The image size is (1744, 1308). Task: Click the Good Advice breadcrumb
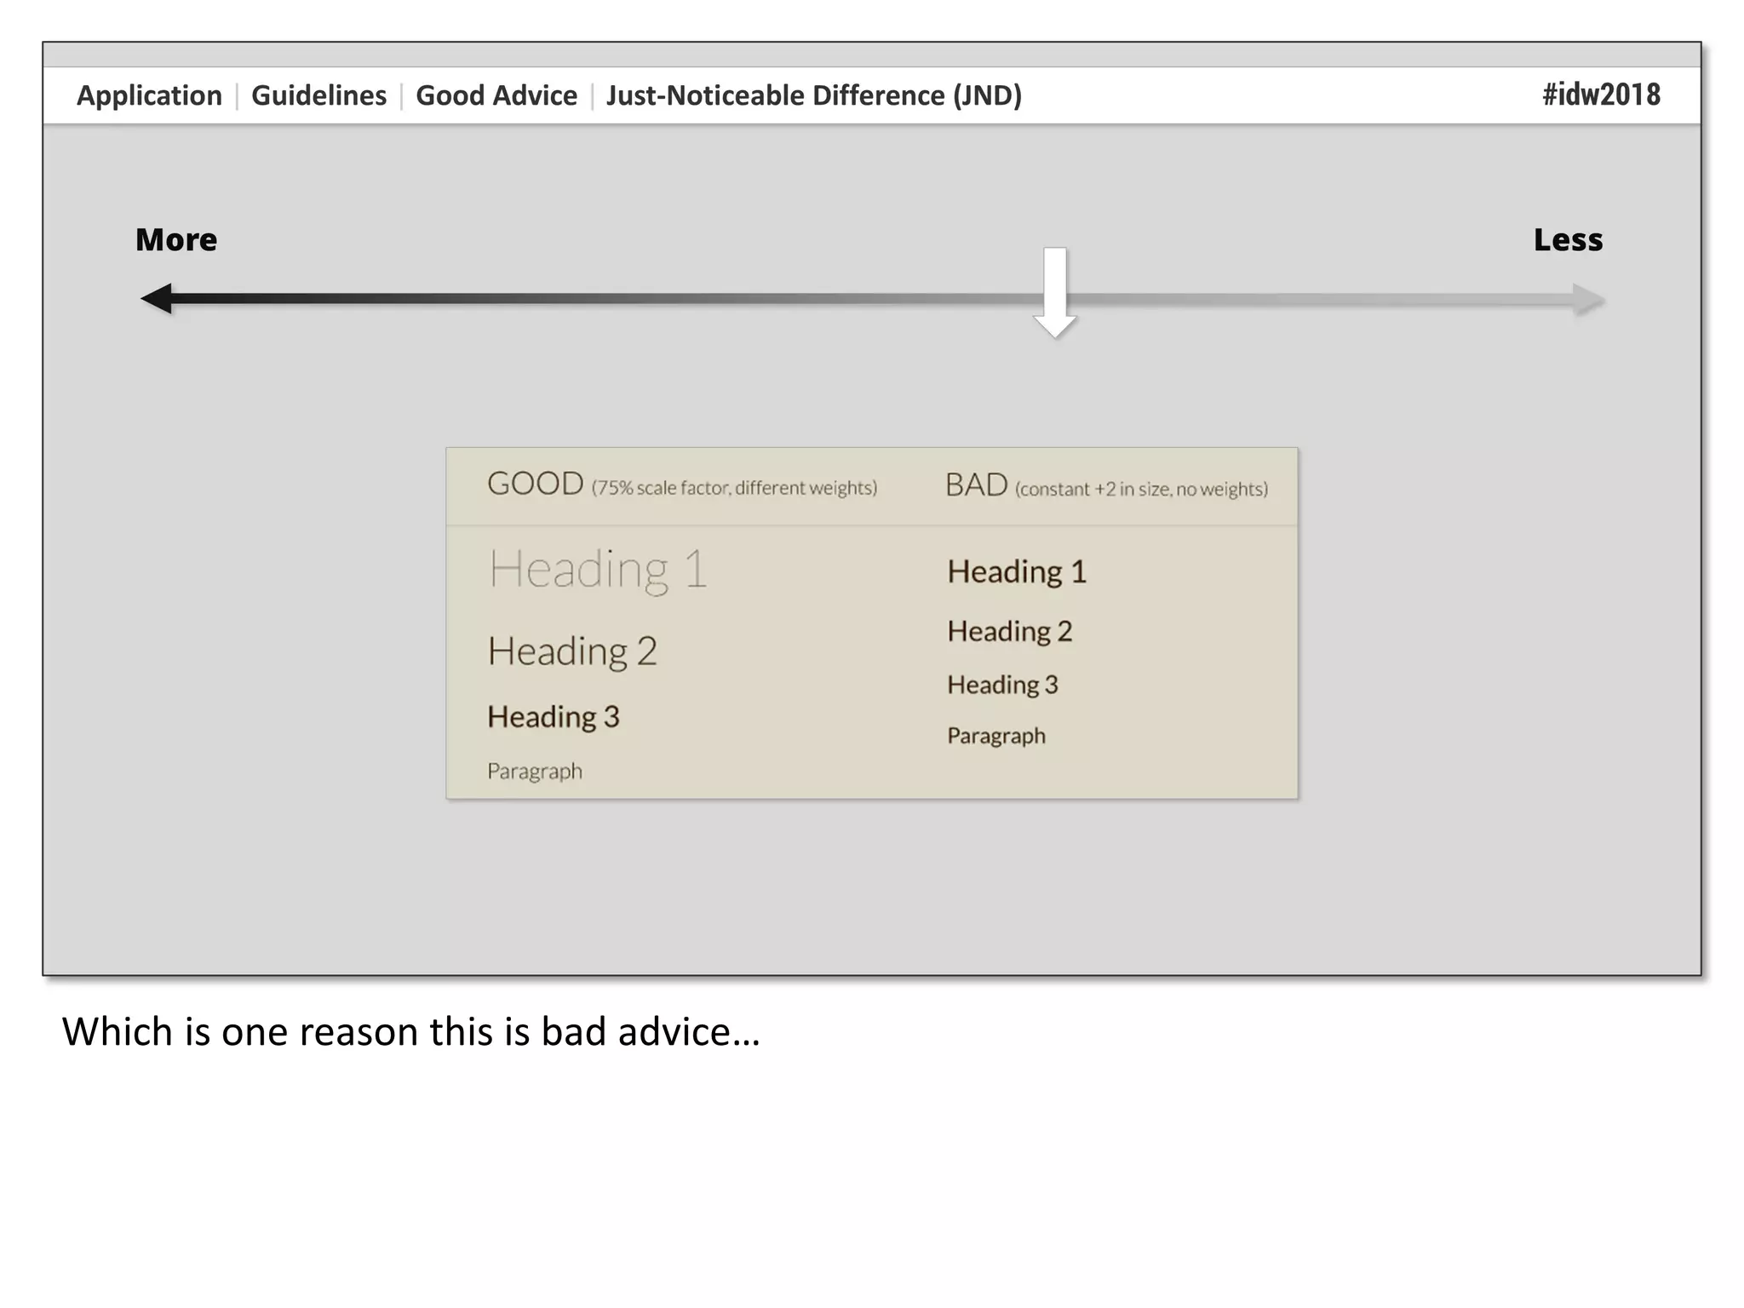496,95
